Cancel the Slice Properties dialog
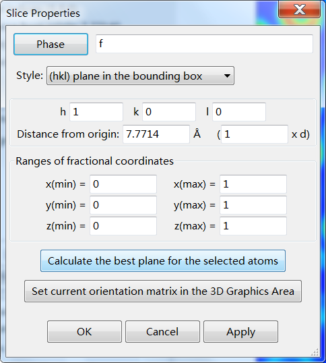This screenshot has height=363, width=326. pos(162,332)
